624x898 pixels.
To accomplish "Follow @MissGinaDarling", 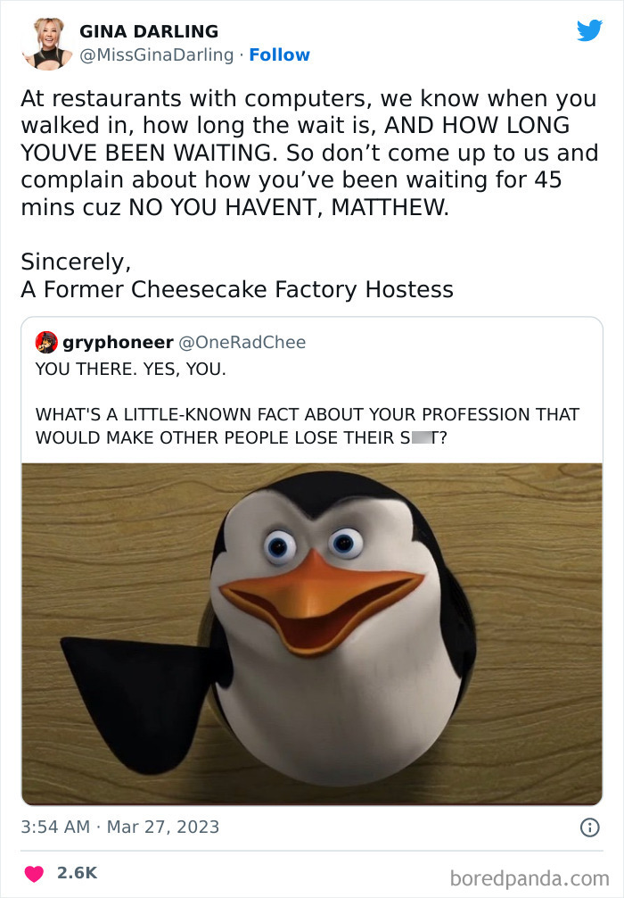I will [279, 55].
